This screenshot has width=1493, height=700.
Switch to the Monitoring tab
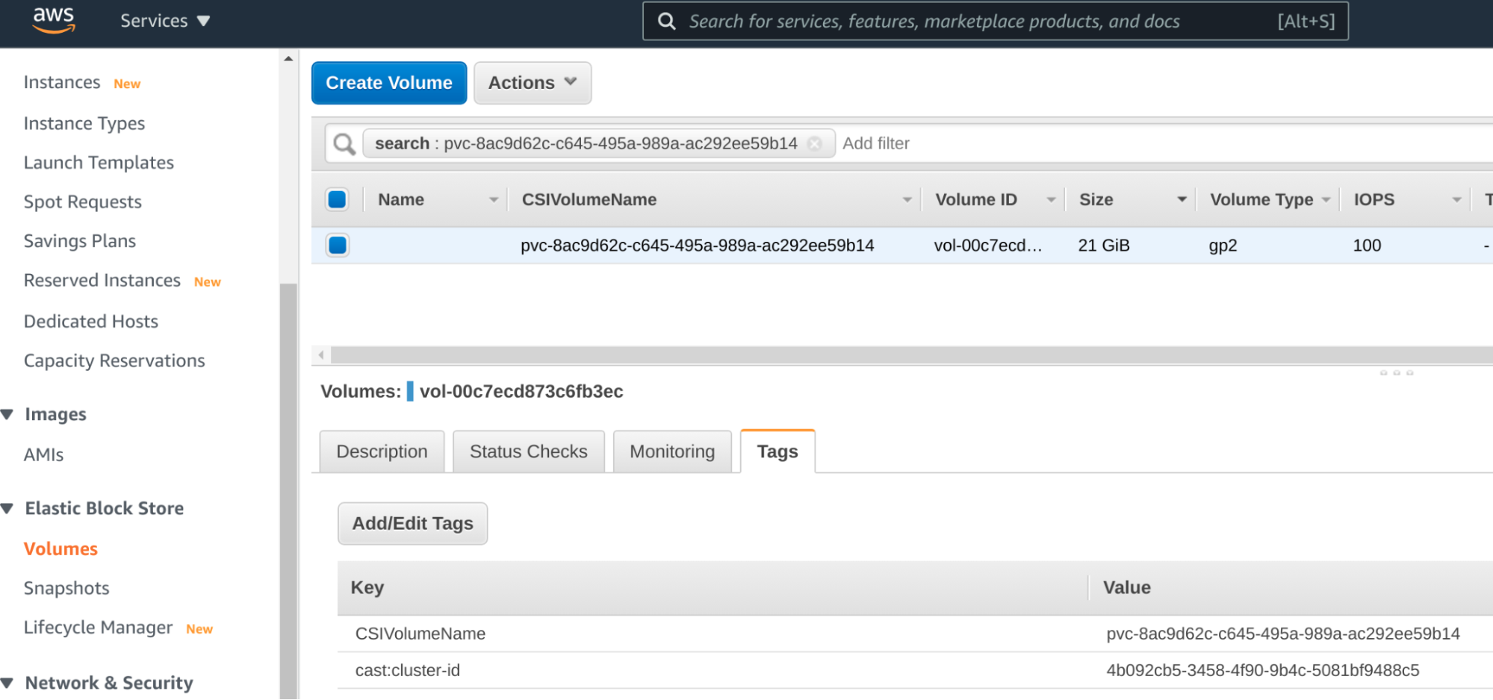tap(671, 451)
